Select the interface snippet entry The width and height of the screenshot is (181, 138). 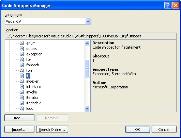[34, 87]
